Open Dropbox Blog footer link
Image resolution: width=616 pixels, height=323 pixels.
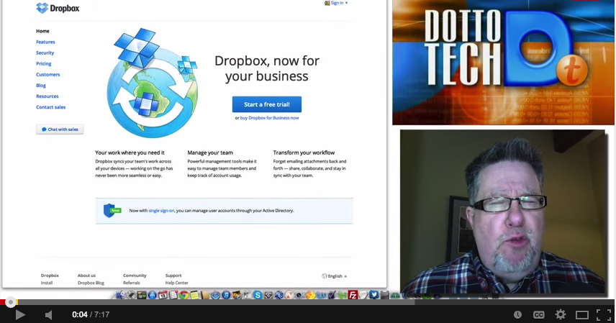click(91, 283)
